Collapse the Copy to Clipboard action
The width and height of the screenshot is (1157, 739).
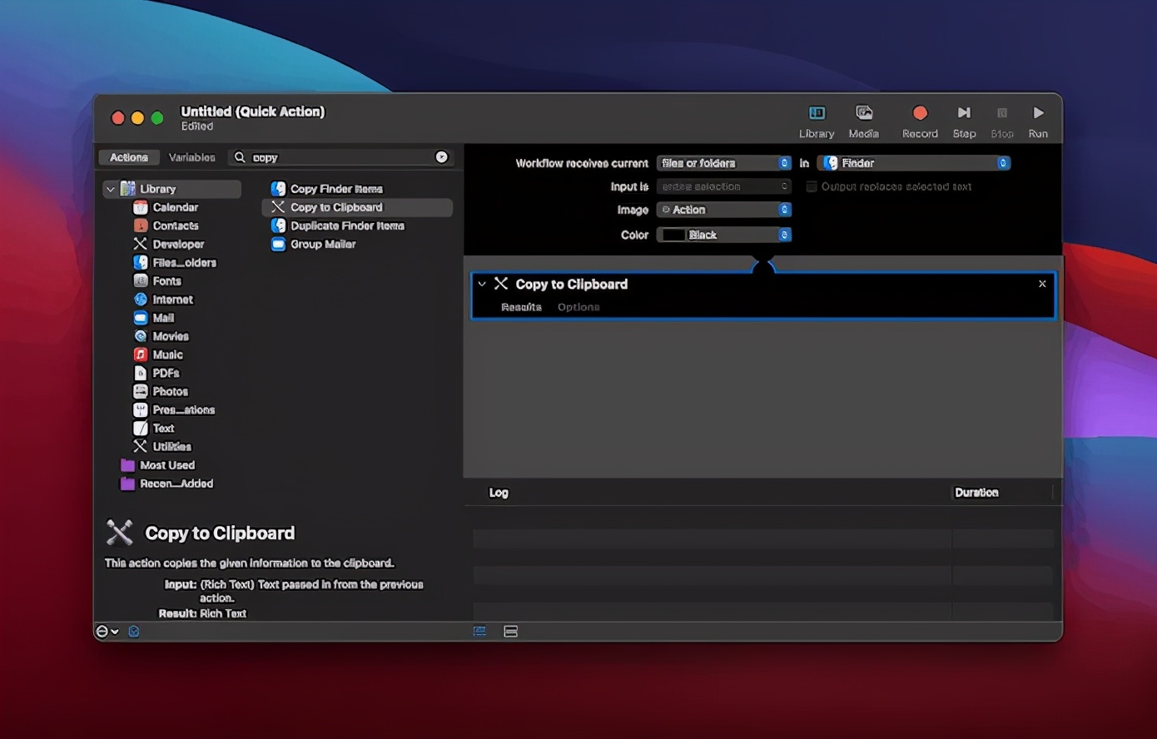pyautogui.click(x=482, y=284)
